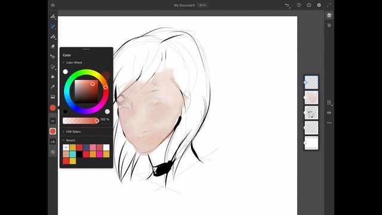Select the skin tone layer thumbnail
382x215 pixels.
(x=312, y=97)
